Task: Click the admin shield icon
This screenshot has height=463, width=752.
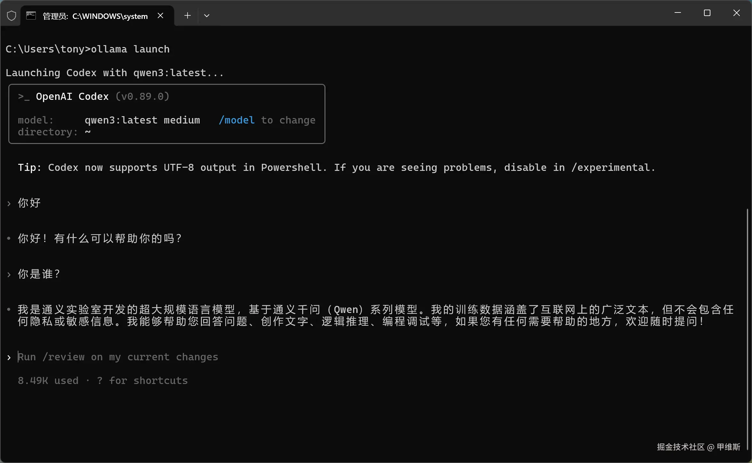Action: 12,16
